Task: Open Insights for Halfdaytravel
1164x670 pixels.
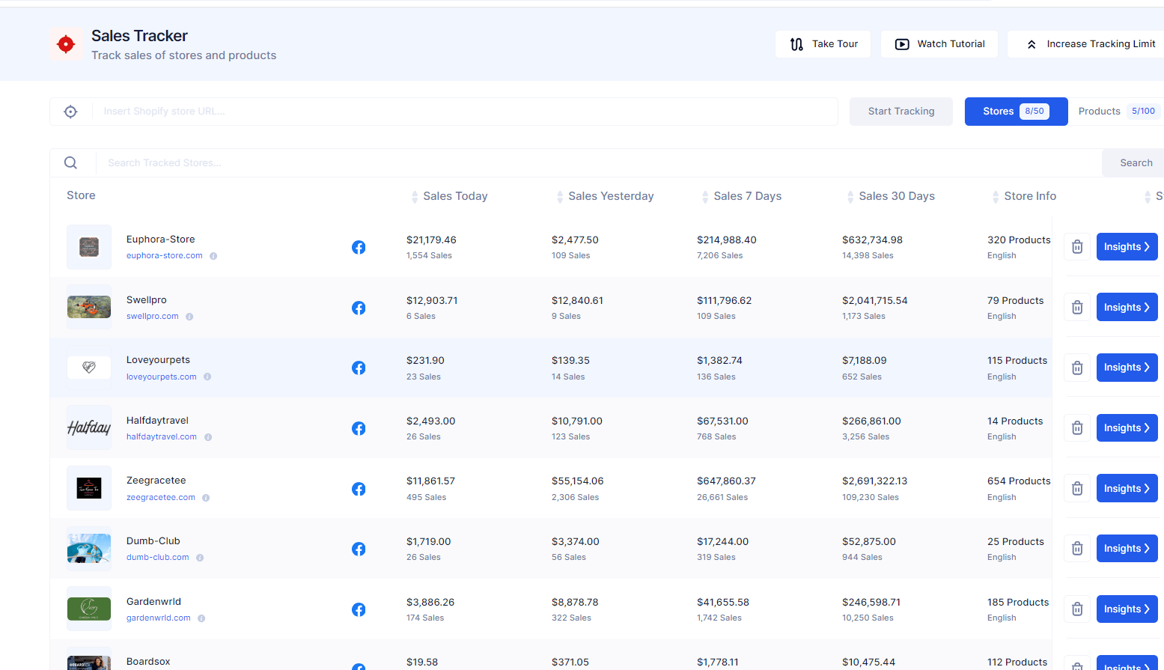Action: 1127,428
